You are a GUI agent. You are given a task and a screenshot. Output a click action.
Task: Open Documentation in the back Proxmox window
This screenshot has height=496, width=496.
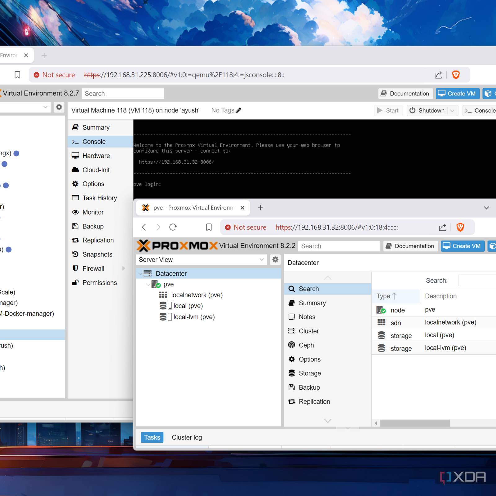click(405, 94)
